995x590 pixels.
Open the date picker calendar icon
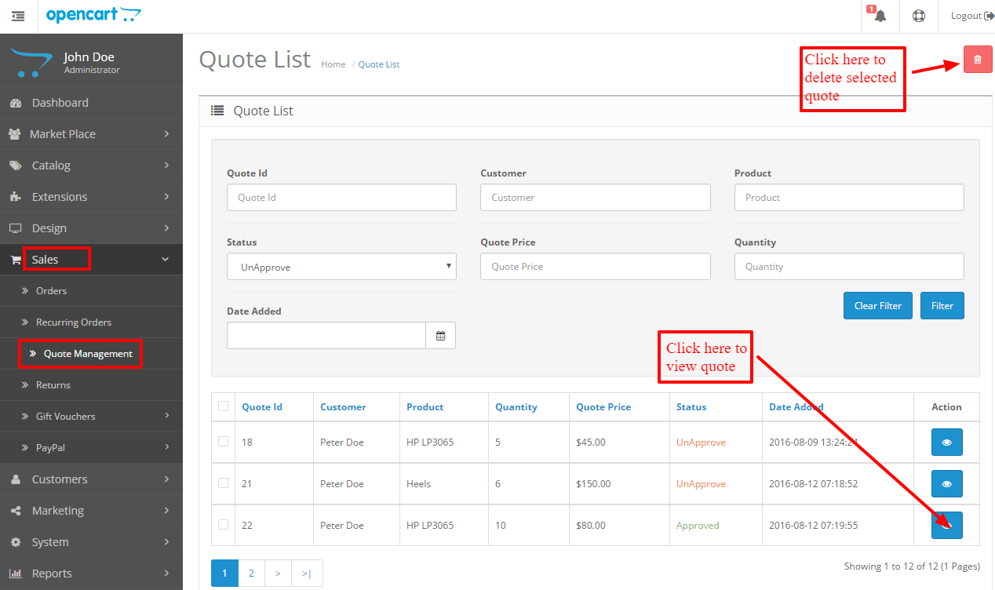click(x=441, y=335)
